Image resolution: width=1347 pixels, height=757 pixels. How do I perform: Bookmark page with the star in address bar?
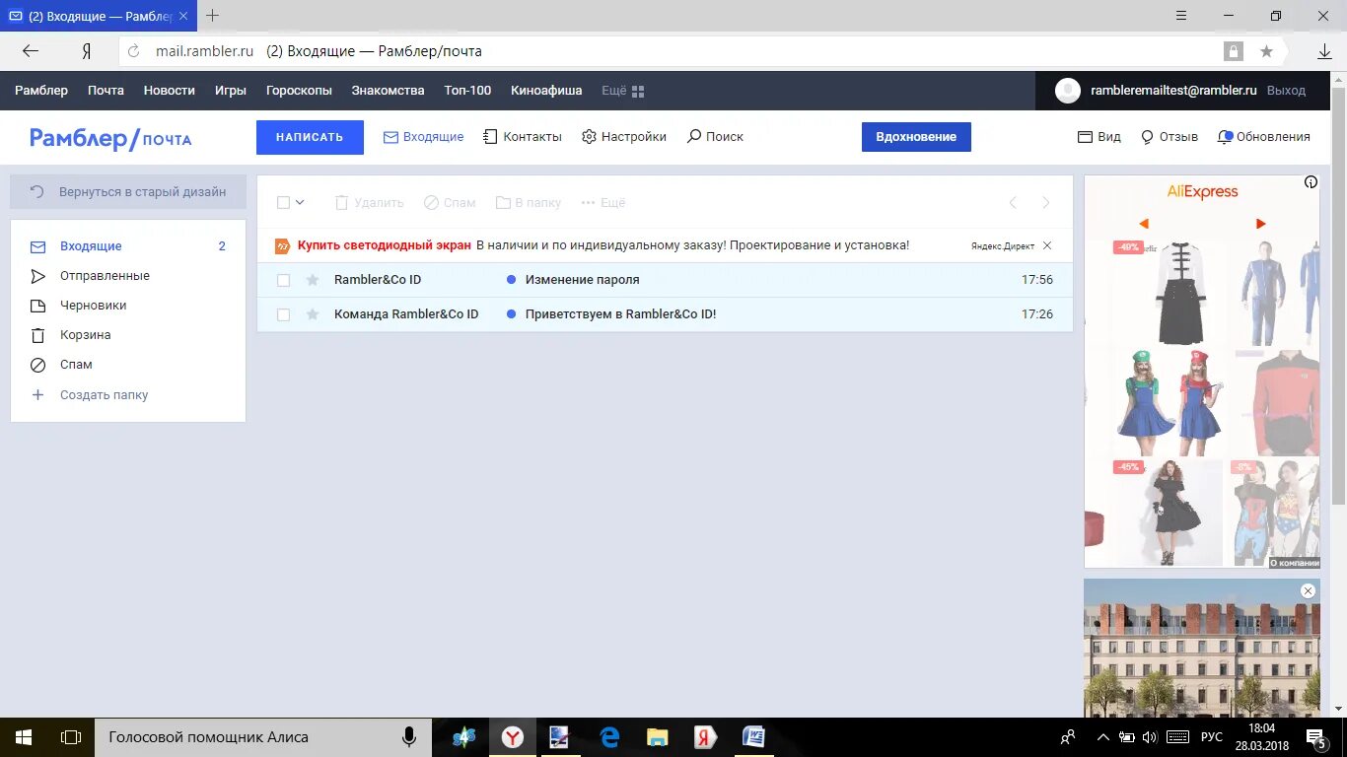pos(1266,51)
